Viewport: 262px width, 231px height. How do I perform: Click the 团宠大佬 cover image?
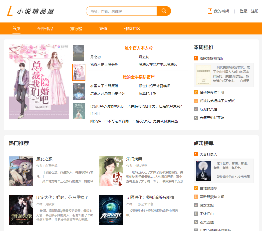coord(21,210)
